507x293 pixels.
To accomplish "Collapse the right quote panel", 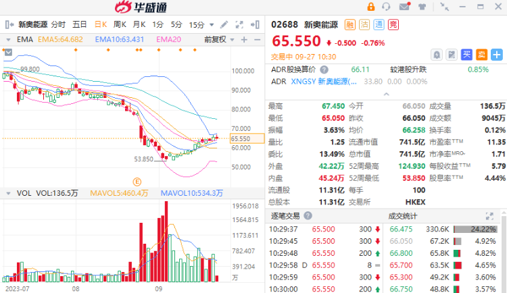I will (255, 24).
